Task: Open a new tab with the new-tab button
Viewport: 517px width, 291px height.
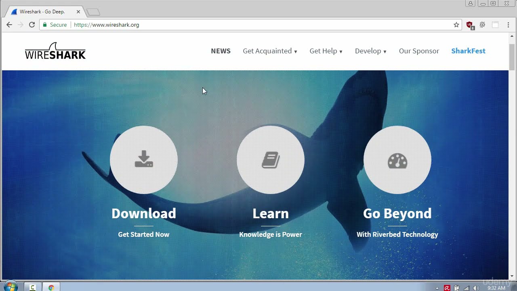Action: point(93,12)
